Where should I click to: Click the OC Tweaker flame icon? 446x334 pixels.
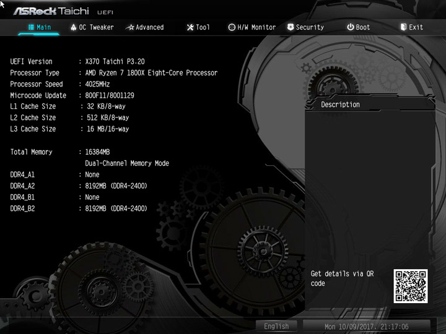[73, 27]
